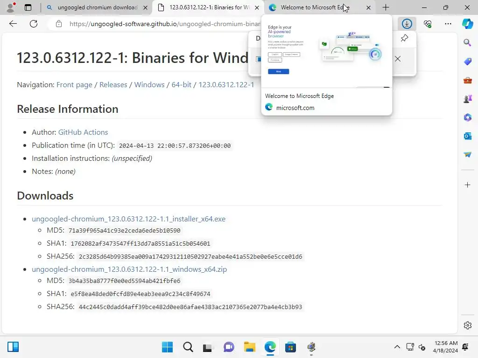Click the address bar URL
The height and width of the screenshot is (358, 478).
point(165,24)
